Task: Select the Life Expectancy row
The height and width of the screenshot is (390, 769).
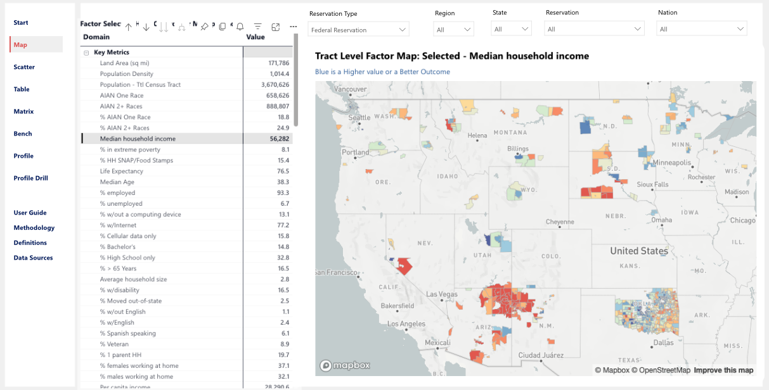Action: (x=186, y=171)
